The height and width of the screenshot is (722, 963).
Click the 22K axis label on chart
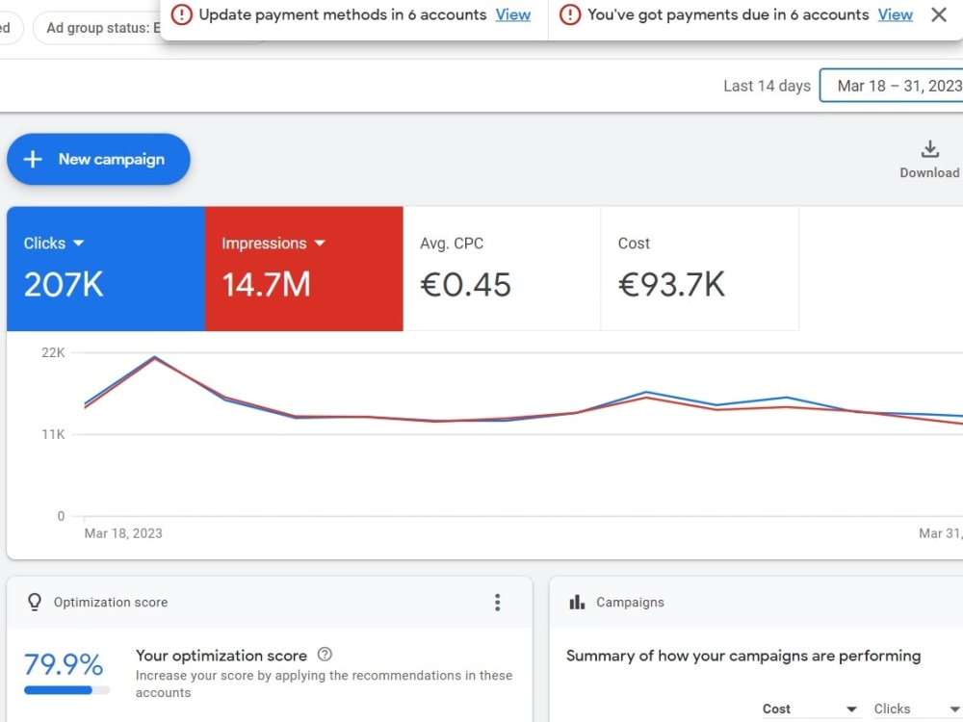pos(53,352)
